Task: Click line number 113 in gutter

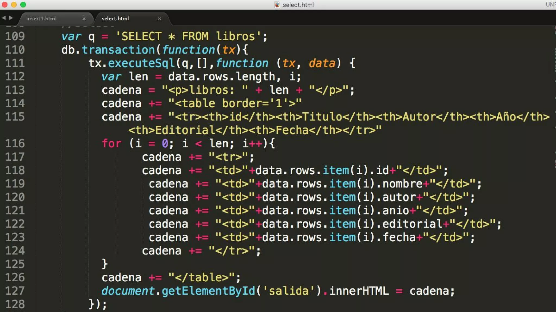Action: (x=15, y=90)
